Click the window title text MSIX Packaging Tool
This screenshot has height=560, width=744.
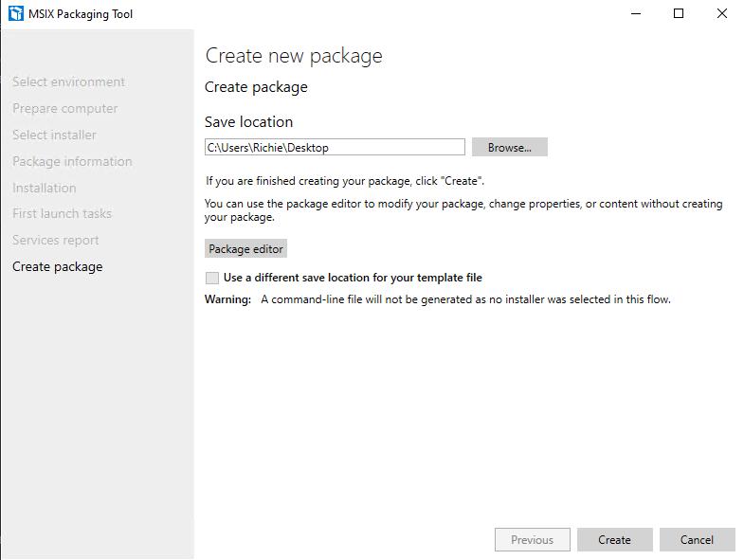pyautogui.click(x=81, y=14)
